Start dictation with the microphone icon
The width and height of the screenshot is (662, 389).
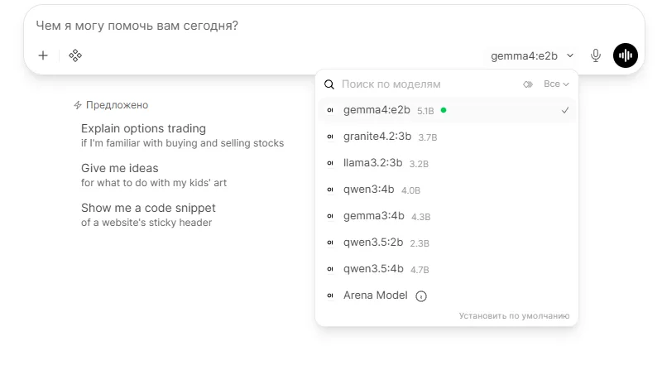point(595,55)
